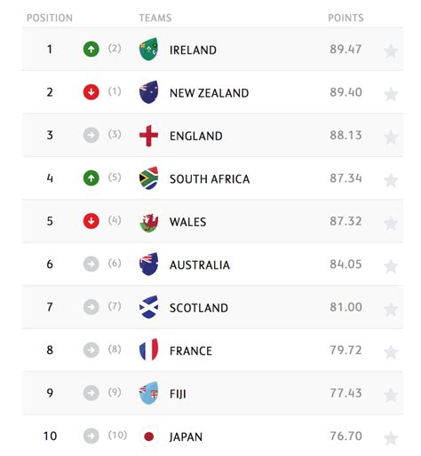Star France as a favorite team

391,352
